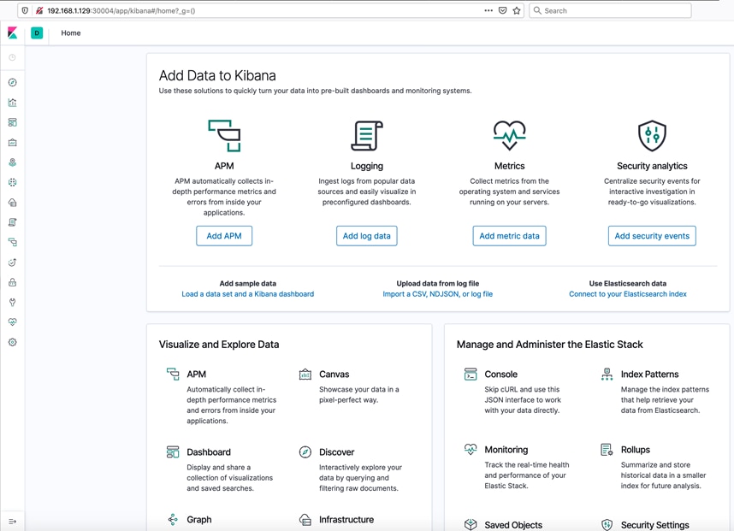Image resolution: width=734 pixels, height=531 pixels.
Task: Click the Add log data button
Action: pyautogui.click(x=366, y=236)
